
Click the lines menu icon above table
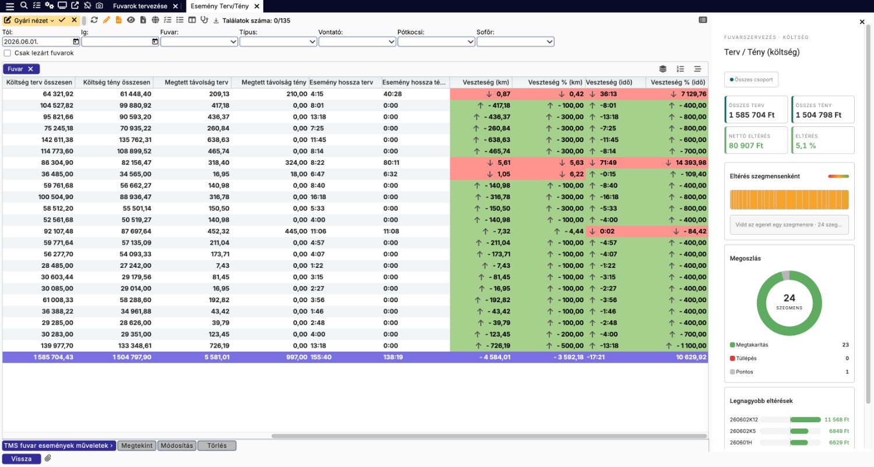click(697, 69)
